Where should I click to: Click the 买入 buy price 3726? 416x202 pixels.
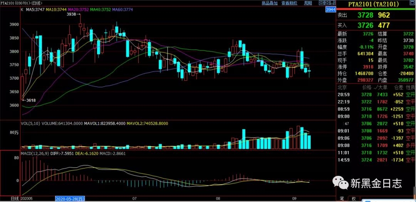pos(365,25)
